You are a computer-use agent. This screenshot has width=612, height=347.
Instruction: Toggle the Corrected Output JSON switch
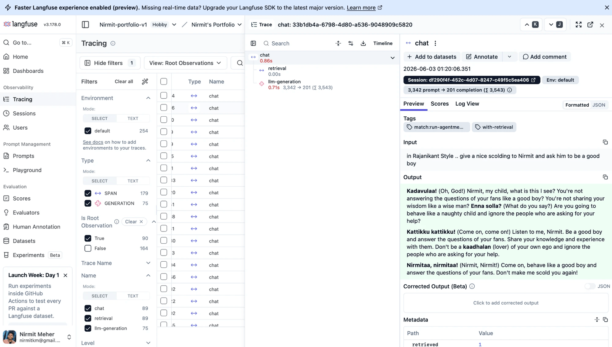590,286
